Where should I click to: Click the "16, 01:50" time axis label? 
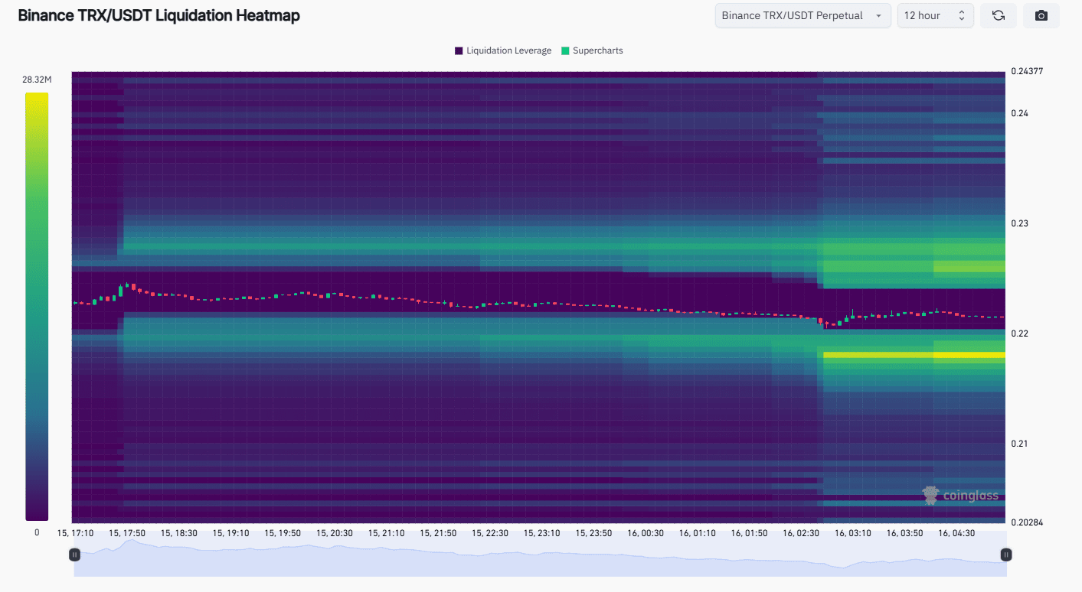(x=750, y=532)
